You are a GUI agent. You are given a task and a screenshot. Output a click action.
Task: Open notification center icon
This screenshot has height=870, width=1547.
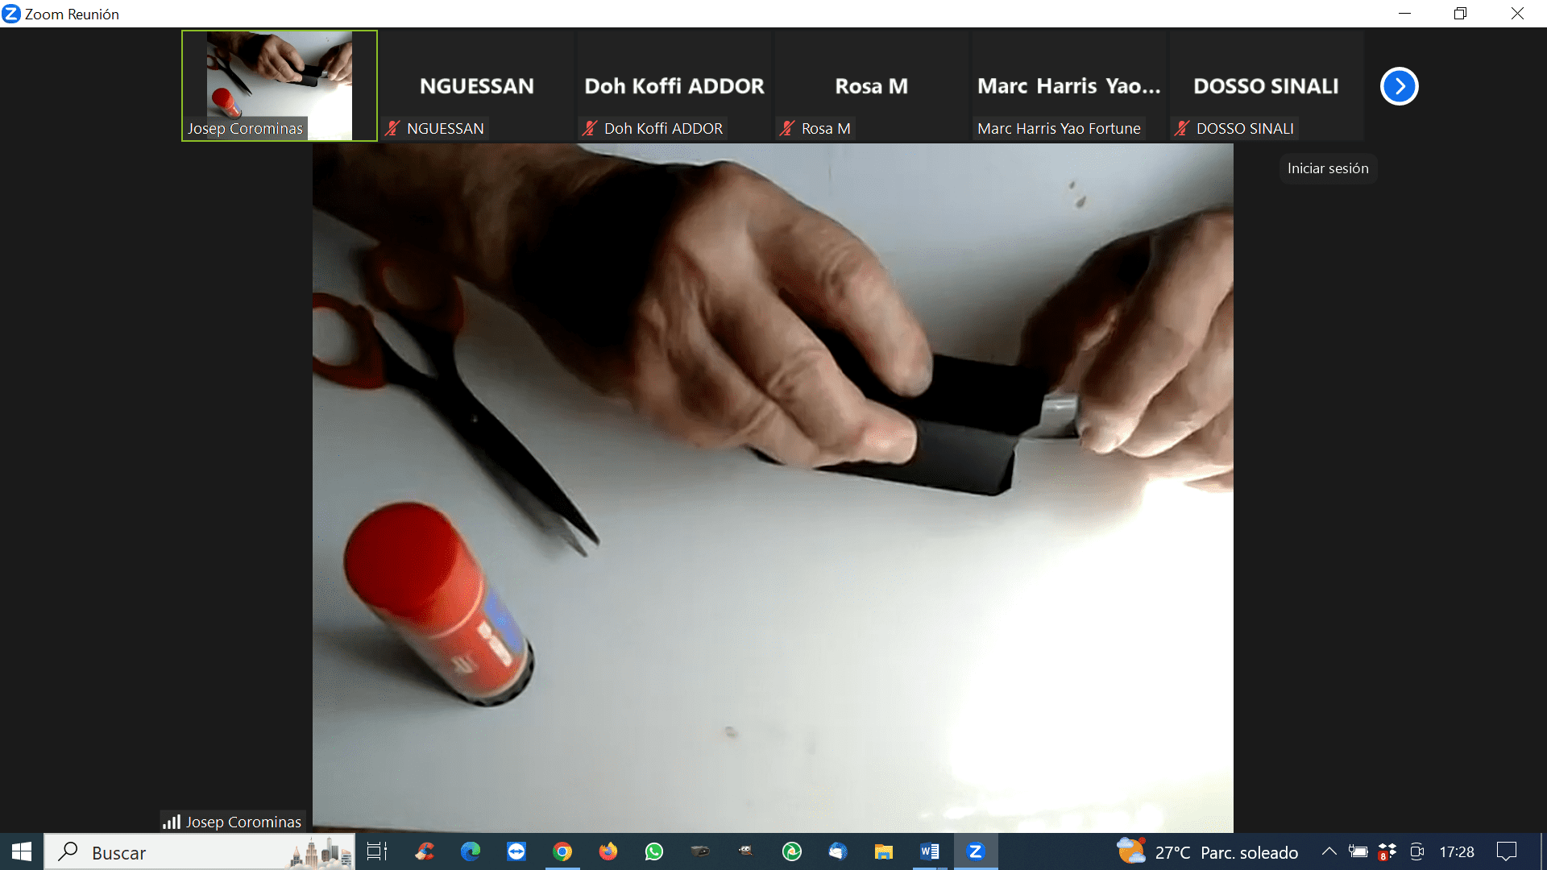tap(1507, 851)
